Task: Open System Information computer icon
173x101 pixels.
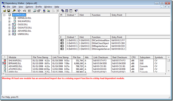Action: coord(44,11)
